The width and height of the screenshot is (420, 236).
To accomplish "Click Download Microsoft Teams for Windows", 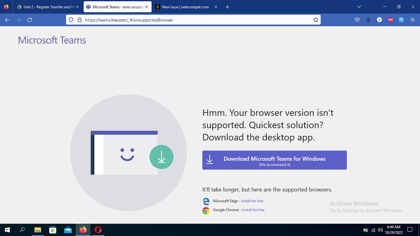I will point(274,160).
